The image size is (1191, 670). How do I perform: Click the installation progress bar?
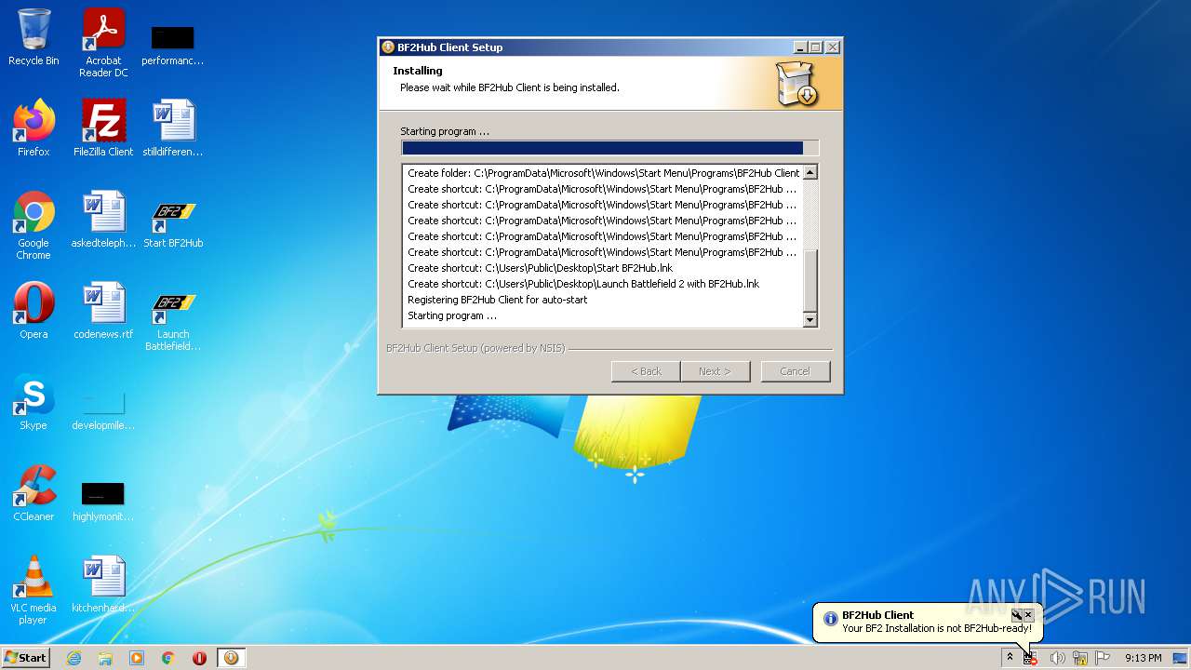(610, 148)
